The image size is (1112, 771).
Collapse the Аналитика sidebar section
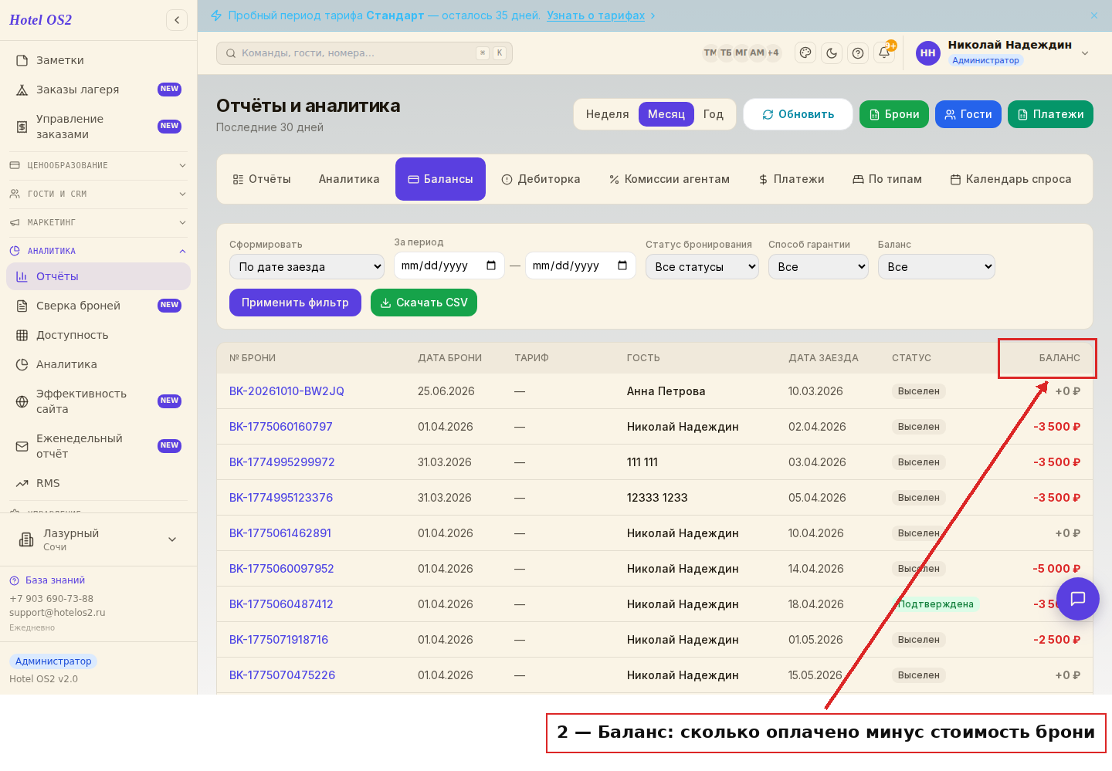coord(98,251)
